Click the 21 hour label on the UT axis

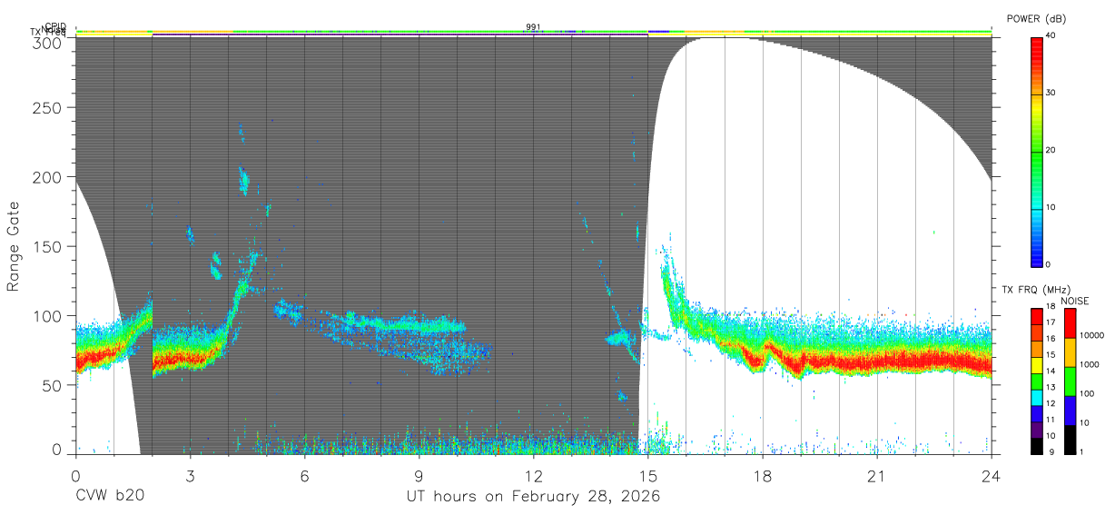coord(876,476)
